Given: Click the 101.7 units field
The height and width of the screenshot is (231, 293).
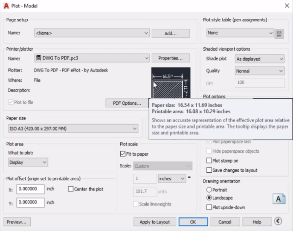Looking at the screenshot, I should click(145, 192).
